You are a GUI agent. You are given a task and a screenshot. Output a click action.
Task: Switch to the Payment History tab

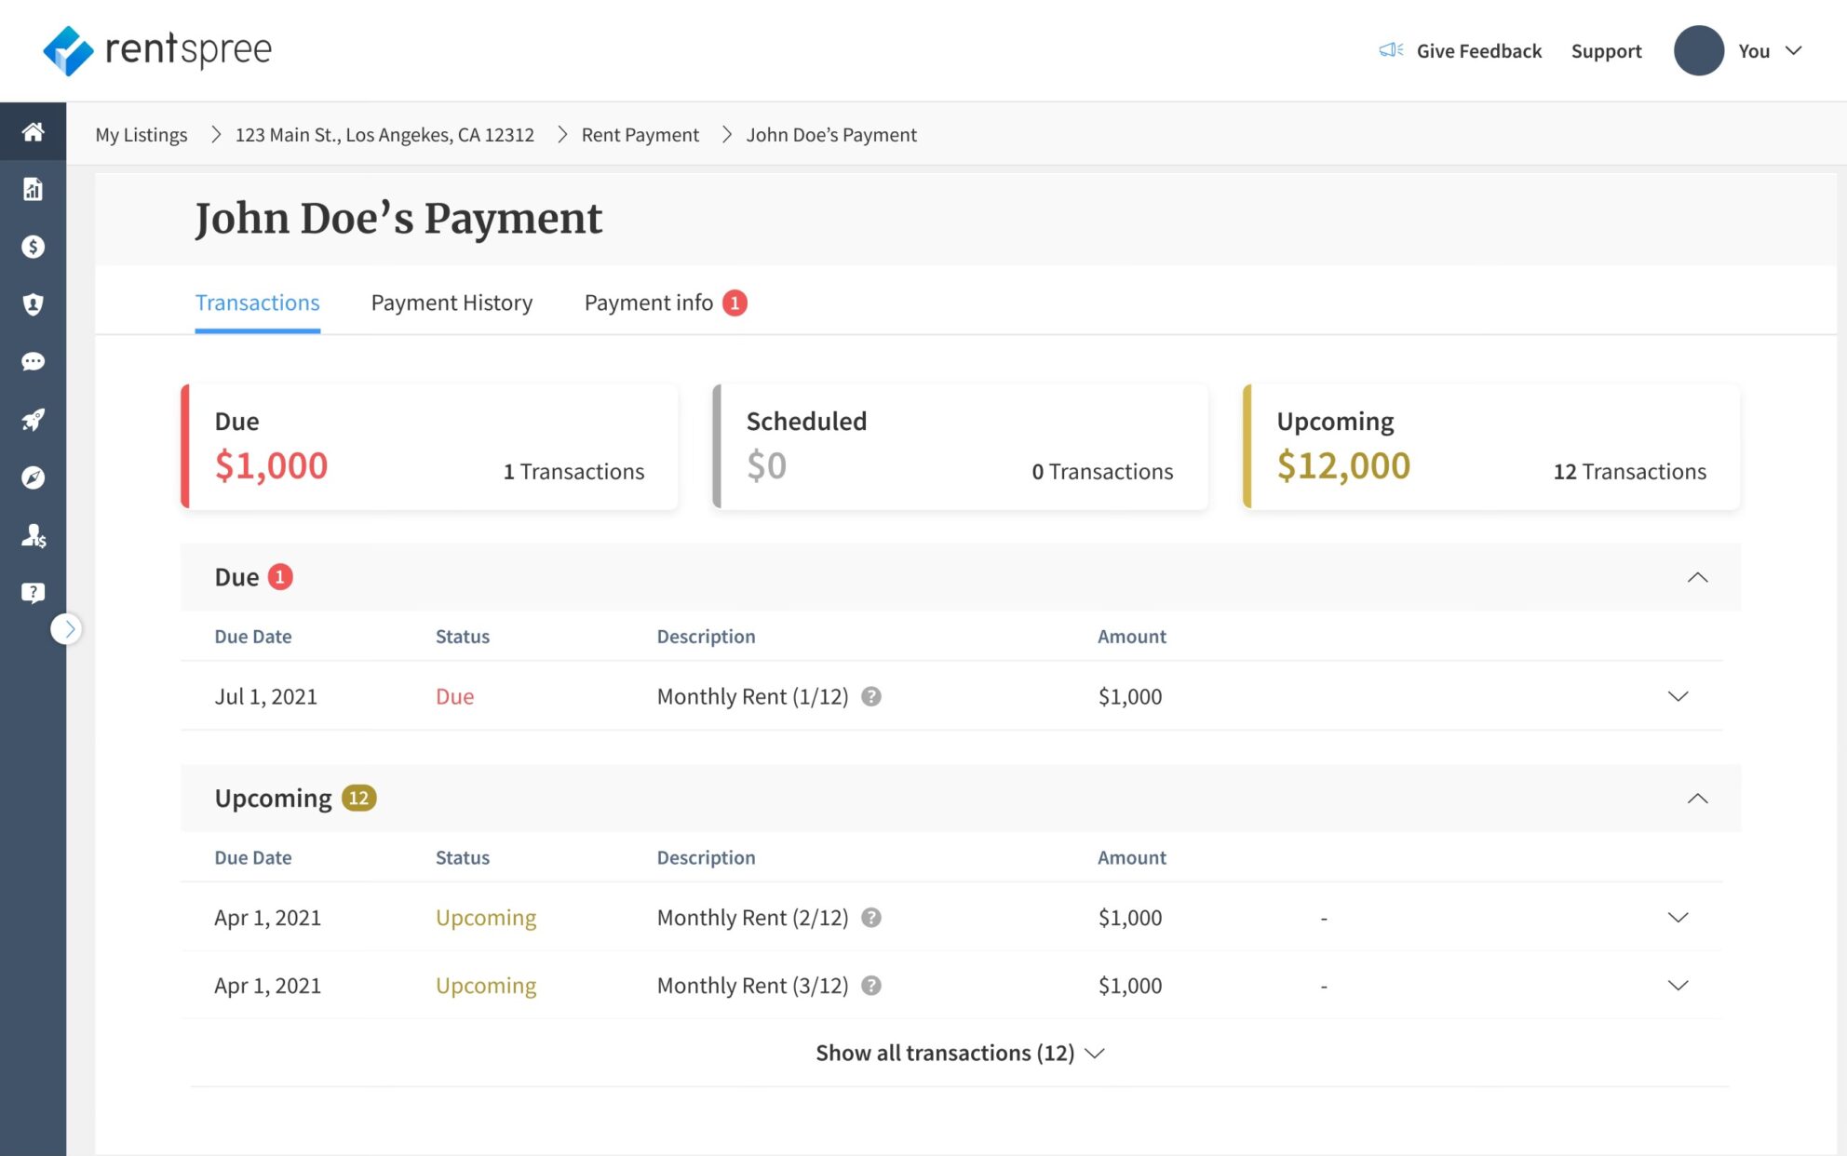coord(451,302)
